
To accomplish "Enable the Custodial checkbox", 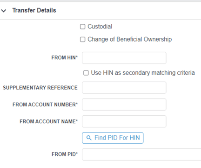I will [83, 27].
